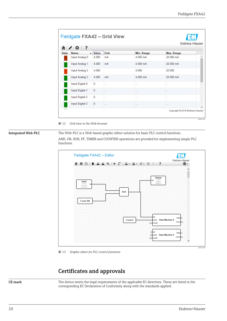Screen dimensions: 227x321
Task: Click the Unit column header
Action: pos(107,53)
